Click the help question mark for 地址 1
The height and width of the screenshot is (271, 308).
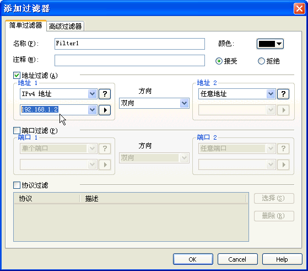pyautogui.click(x=105, y=94)
